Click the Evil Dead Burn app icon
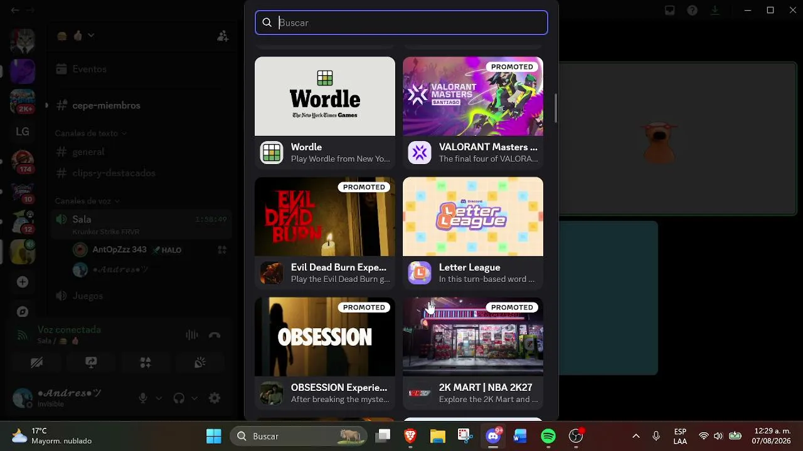Image resolution: width=803 pixels, height=451 pixels. (272, 272)
